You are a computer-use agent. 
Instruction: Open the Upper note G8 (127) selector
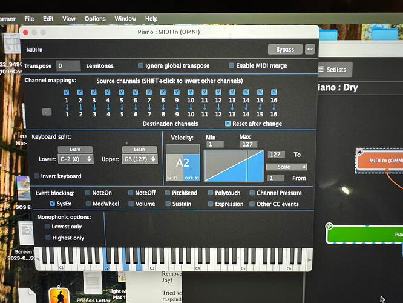coord(140,159)
